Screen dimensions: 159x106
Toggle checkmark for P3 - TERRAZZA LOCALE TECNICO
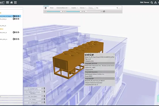point(42,91)
